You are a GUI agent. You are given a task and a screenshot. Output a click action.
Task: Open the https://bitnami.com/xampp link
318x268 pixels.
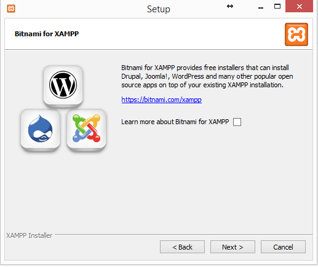pyautogui.click(x=161, y=100)
